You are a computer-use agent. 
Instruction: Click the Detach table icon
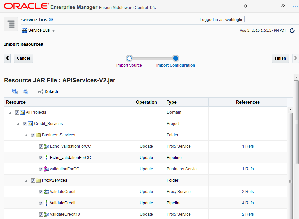pyautogui.click(x=40, y=92)
